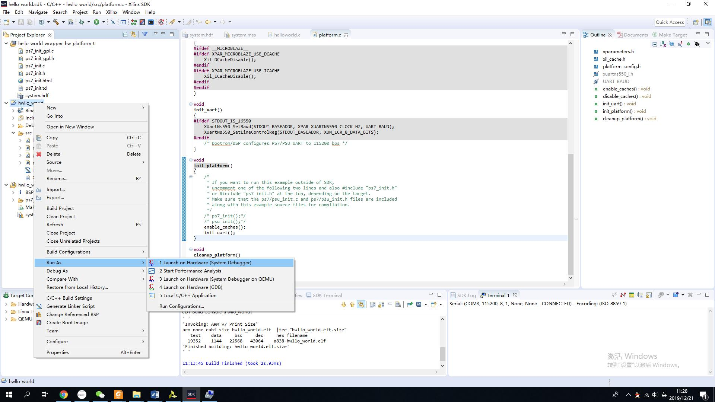Click the green Run play icon
715x402 pixels.
[96, 22]
